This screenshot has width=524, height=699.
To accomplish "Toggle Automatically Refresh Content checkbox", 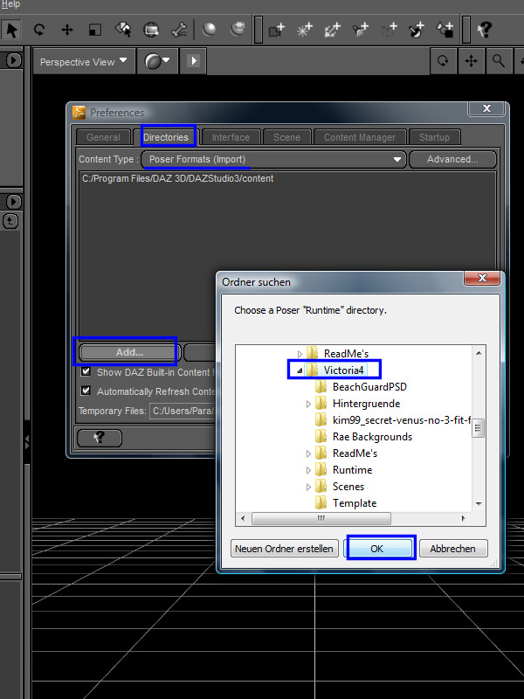I will pos(86,391).
